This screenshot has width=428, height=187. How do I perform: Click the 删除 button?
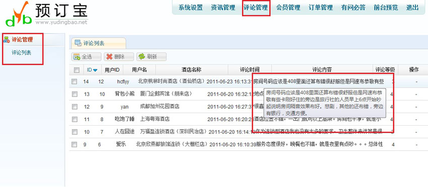point(119,57)
